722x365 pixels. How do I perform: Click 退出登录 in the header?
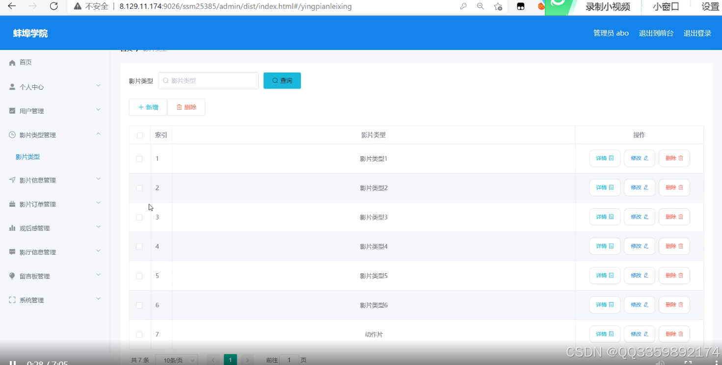[x=697, y=33]
